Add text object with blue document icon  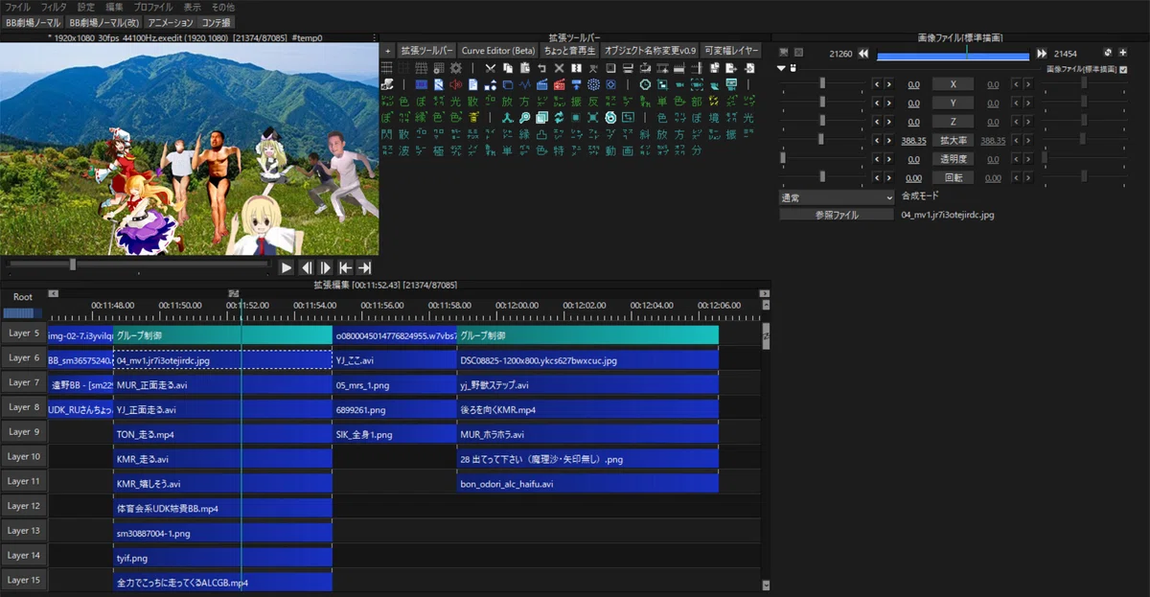pos(473,84)
